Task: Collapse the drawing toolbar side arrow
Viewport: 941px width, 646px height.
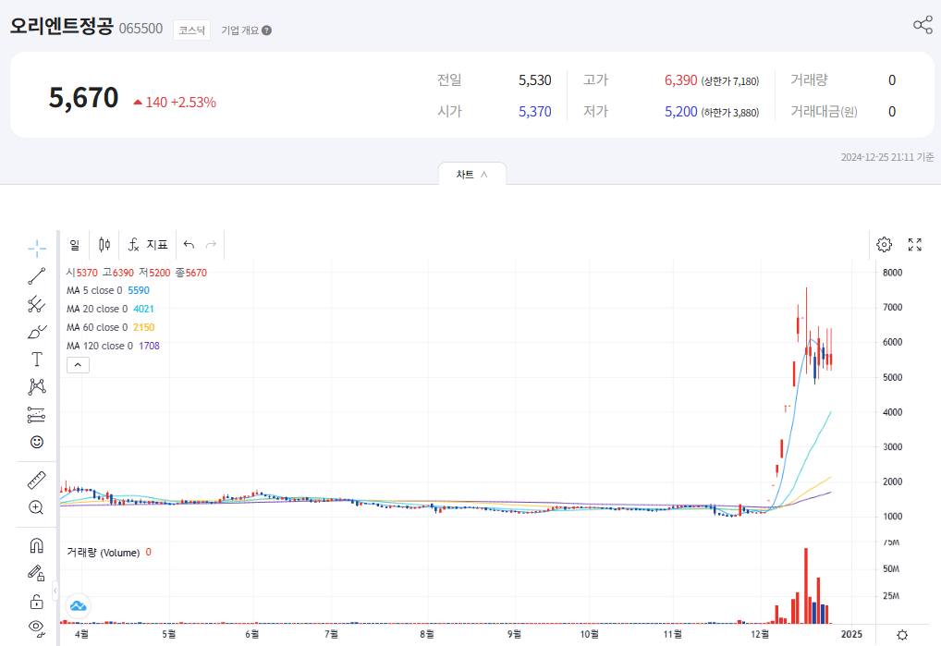Action: [x=55, y=591]
